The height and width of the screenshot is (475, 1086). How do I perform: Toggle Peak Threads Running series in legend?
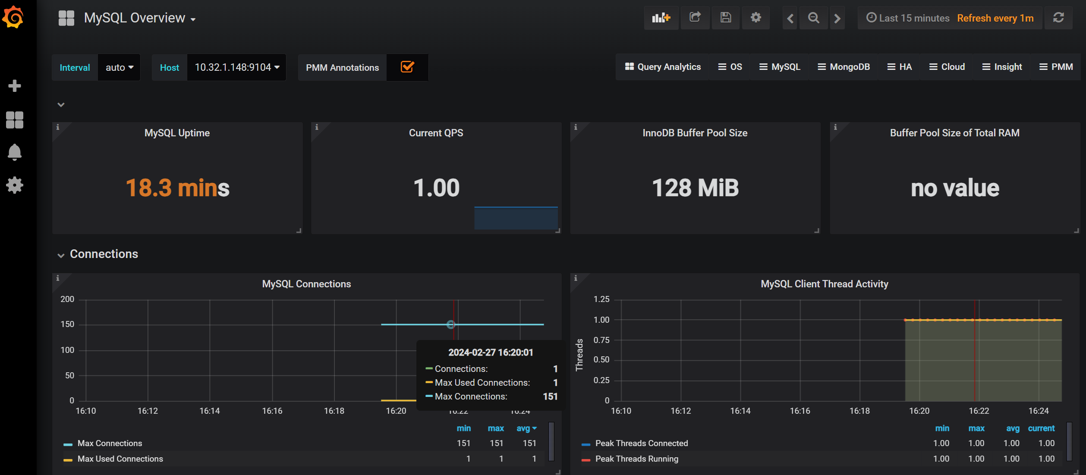[636, 459]
